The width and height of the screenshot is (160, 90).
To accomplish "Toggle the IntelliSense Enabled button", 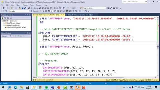I will point(52,11).
